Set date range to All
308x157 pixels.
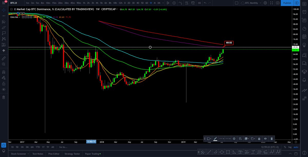(53, 147)
